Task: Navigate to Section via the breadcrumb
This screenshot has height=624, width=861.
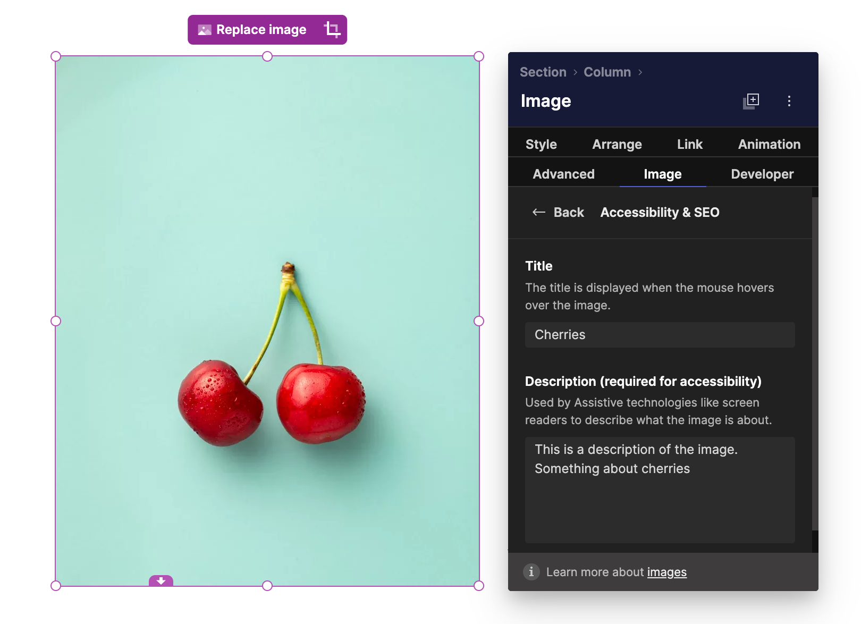Action: coord(543,72)
